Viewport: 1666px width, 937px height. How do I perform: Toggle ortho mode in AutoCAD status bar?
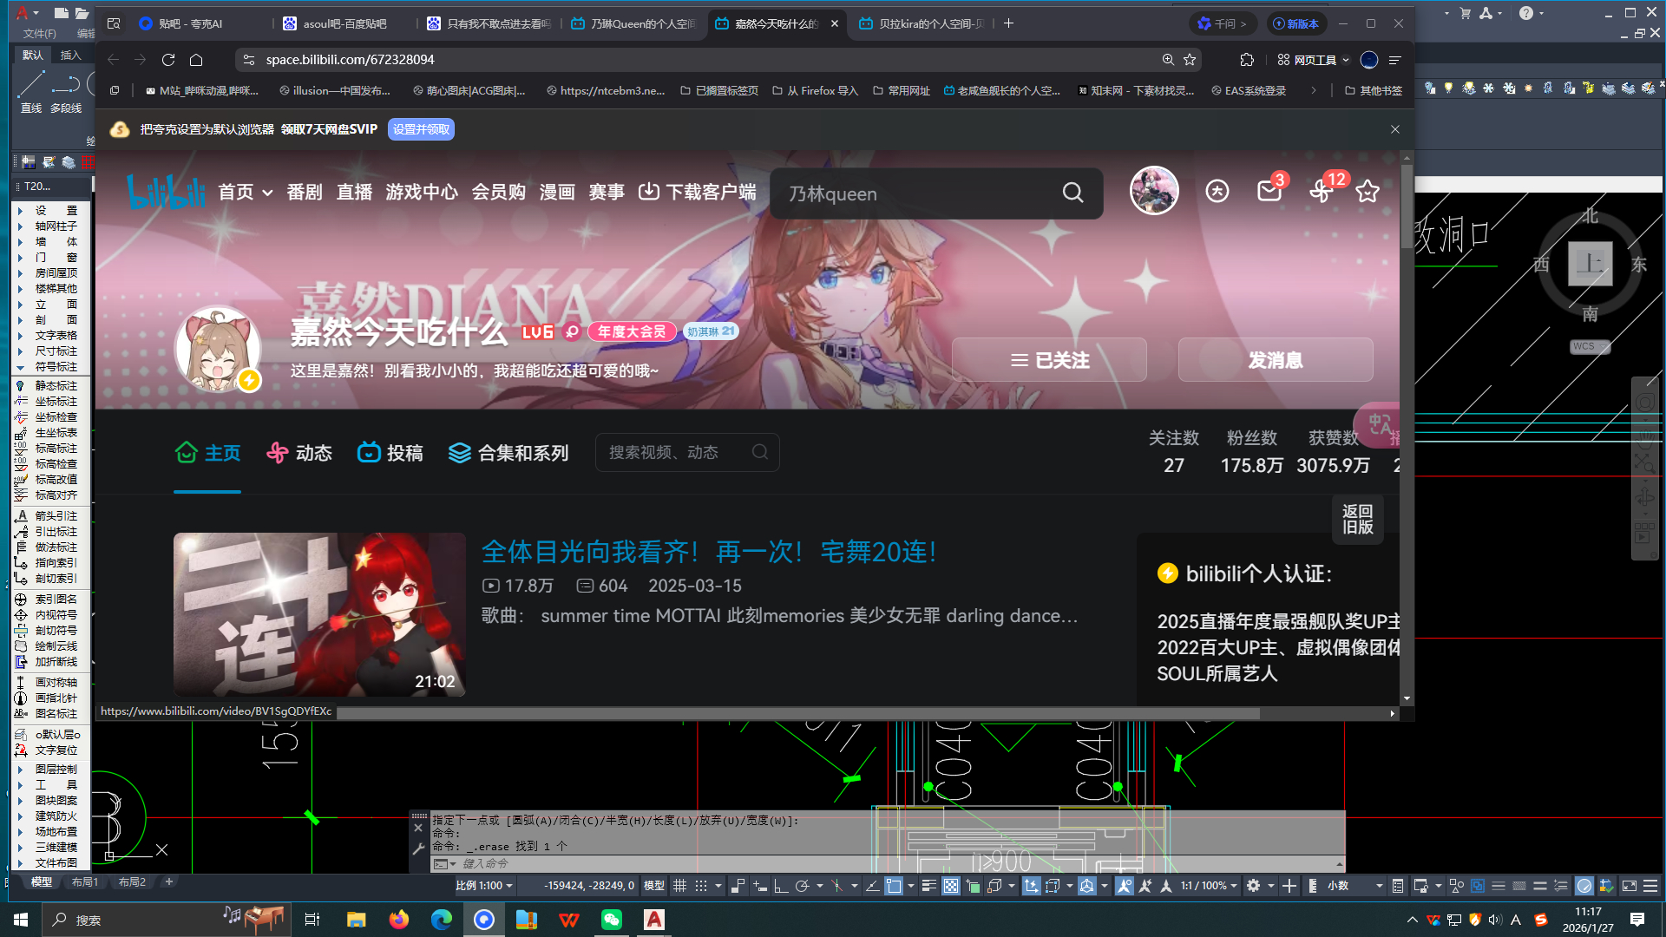tap(781, 886)
